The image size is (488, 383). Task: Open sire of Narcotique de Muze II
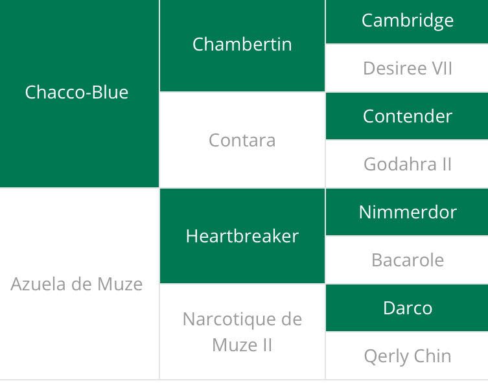(407, 308)
